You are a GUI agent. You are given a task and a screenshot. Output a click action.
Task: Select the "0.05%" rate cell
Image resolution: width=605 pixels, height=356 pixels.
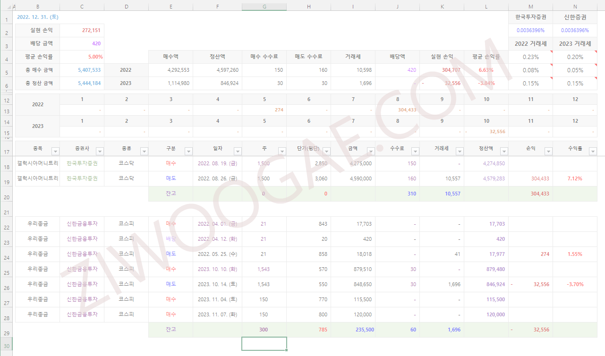(575, 70)
